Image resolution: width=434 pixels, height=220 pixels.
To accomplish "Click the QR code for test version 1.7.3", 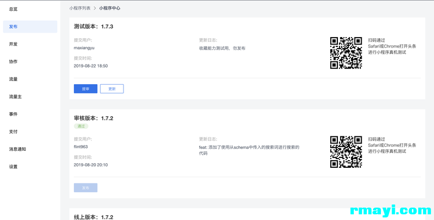I will click(x=346, y=53).
